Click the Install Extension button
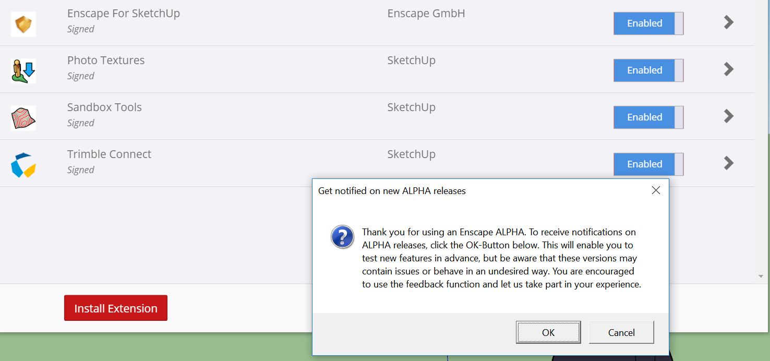The width and height of the screenshot is (770, 361). [x=116, y=308]
